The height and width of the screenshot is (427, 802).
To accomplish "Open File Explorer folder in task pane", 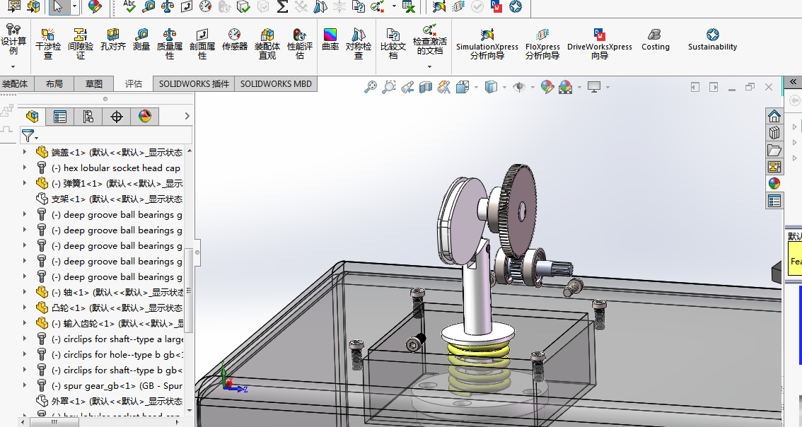I will (774, 150).
